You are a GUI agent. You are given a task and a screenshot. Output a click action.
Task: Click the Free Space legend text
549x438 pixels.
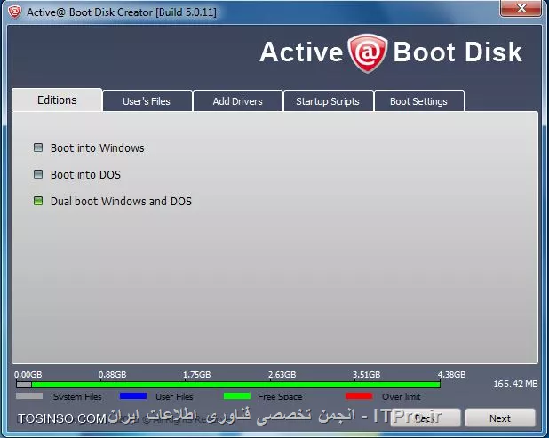click(x=280, y=396)
